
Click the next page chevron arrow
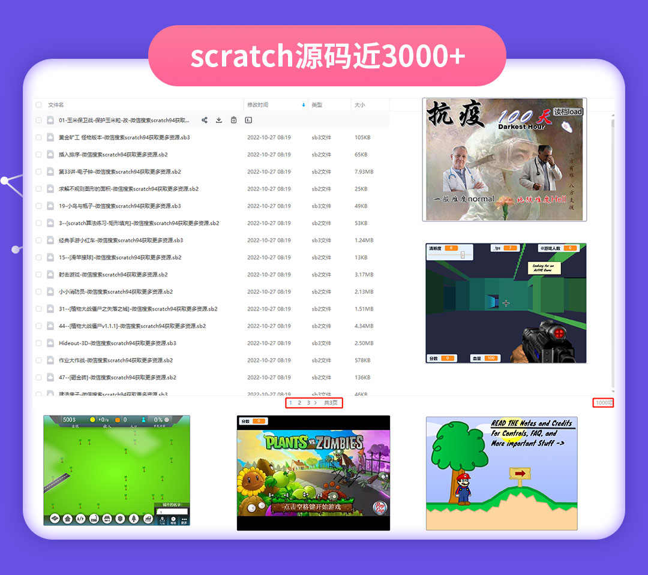click(x=316, y=403)
